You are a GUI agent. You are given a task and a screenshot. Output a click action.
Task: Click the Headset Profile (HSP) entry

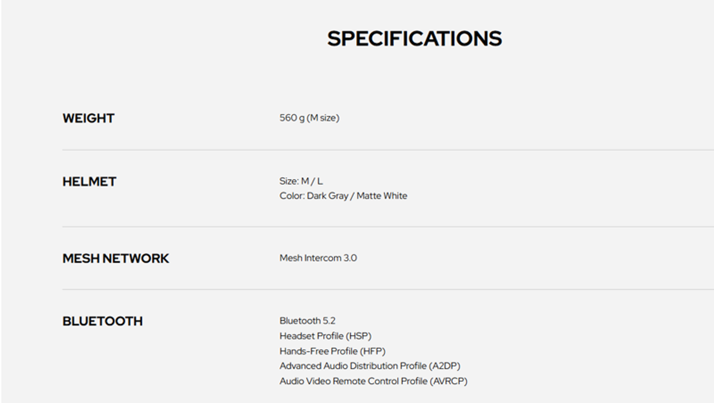click(325, 336)
